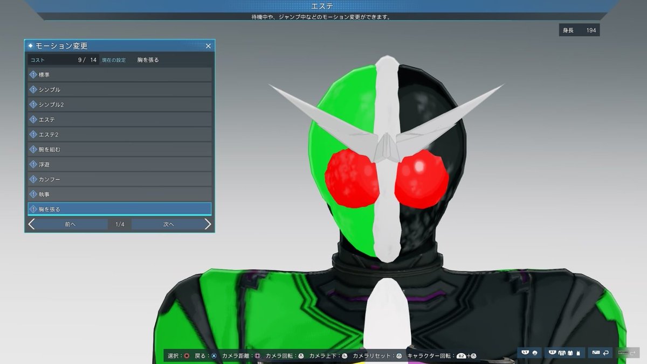Select the シンプル motion row

click(x=120, y=89)
